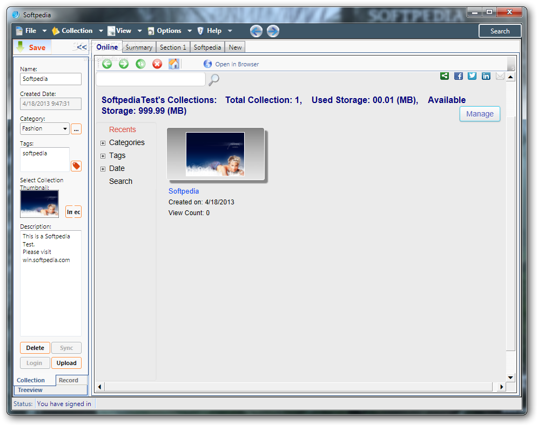Click the online search input field
Image resolution: width=538 pixels, height=426 pixels.
click(151, 79)
